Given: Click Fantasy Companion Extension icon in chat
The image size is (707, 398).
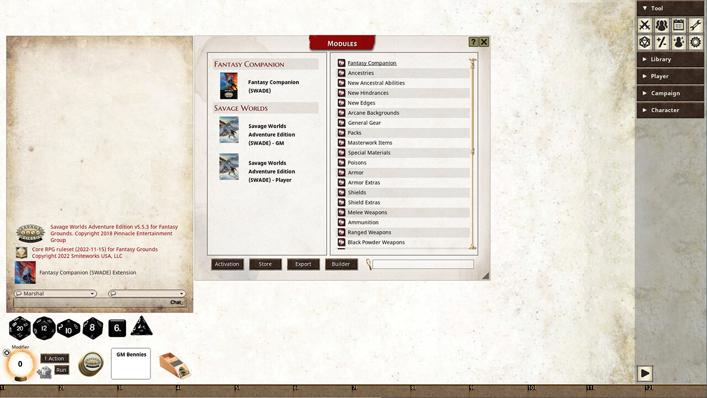Looking at the screenshot, I should [x=25, y=273].
